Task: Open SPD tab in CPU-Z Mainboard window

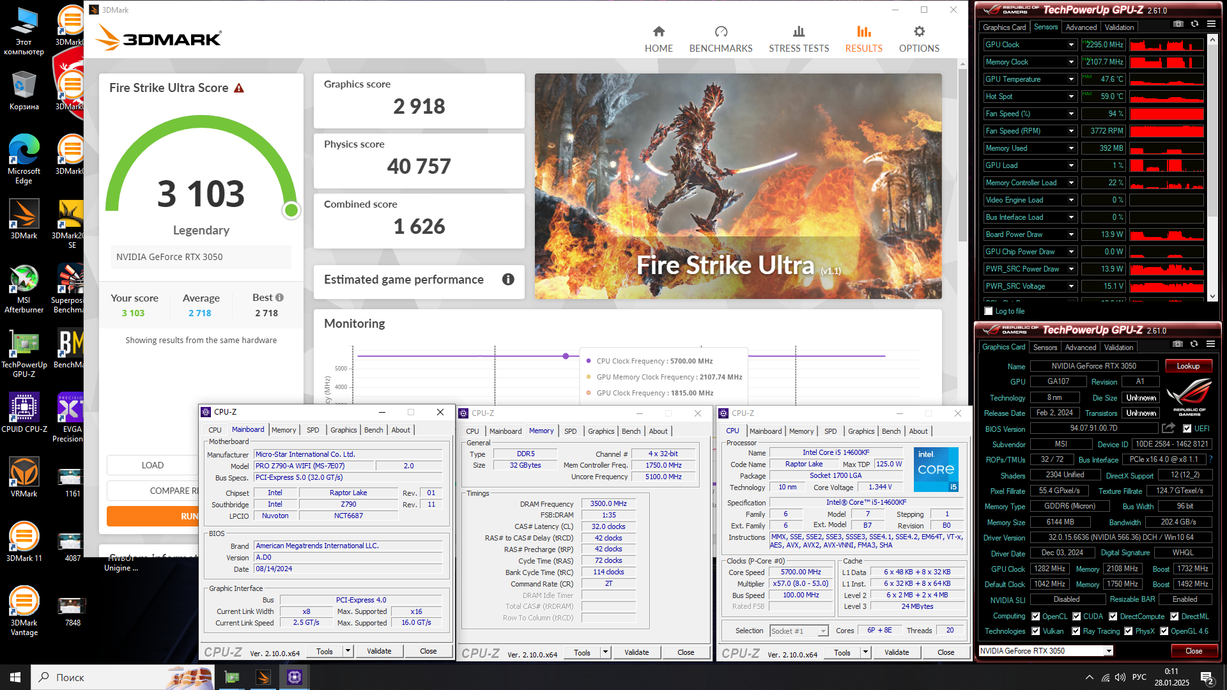Action: (x=313, y=430)
